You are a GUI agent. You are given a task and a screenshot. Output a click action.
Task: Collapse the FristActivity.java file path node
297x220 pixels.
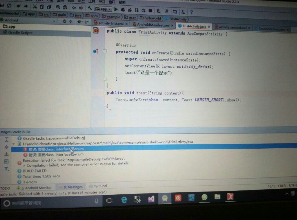coord(14,144)
